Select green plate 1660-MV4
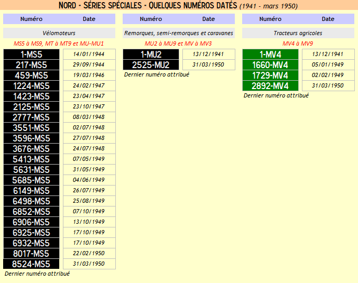358x283 pixels. tap(270, 65)
